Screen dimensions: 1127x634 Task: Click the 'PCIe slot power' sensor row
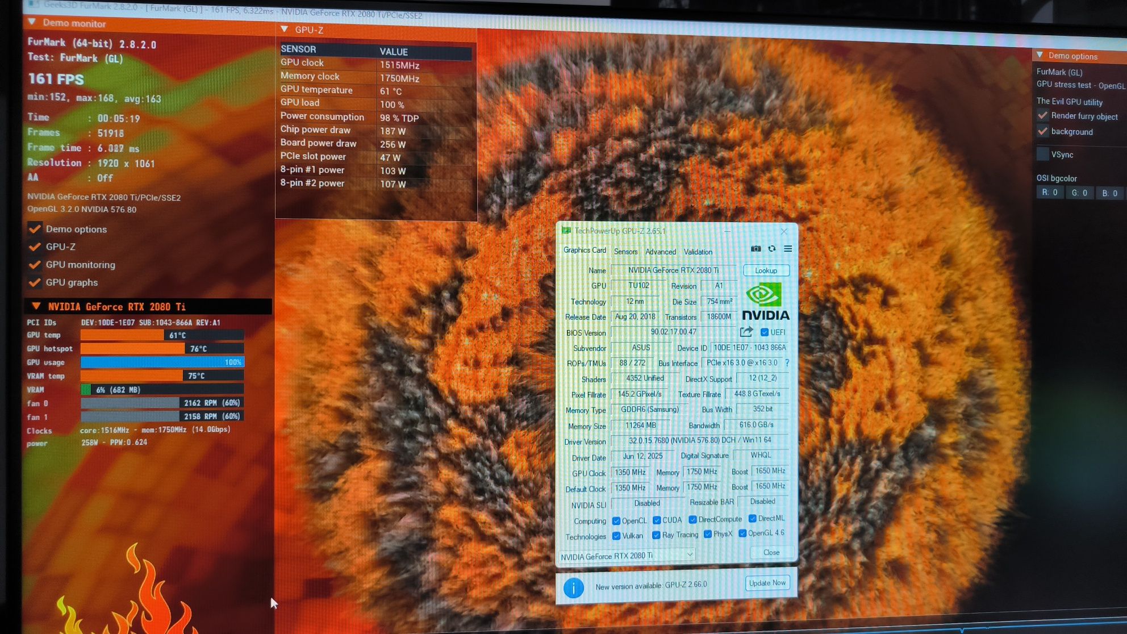[x=376, y=157]
